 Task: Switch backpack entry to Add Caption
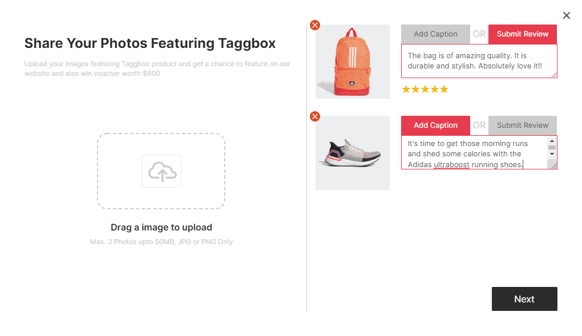point(435,34)
